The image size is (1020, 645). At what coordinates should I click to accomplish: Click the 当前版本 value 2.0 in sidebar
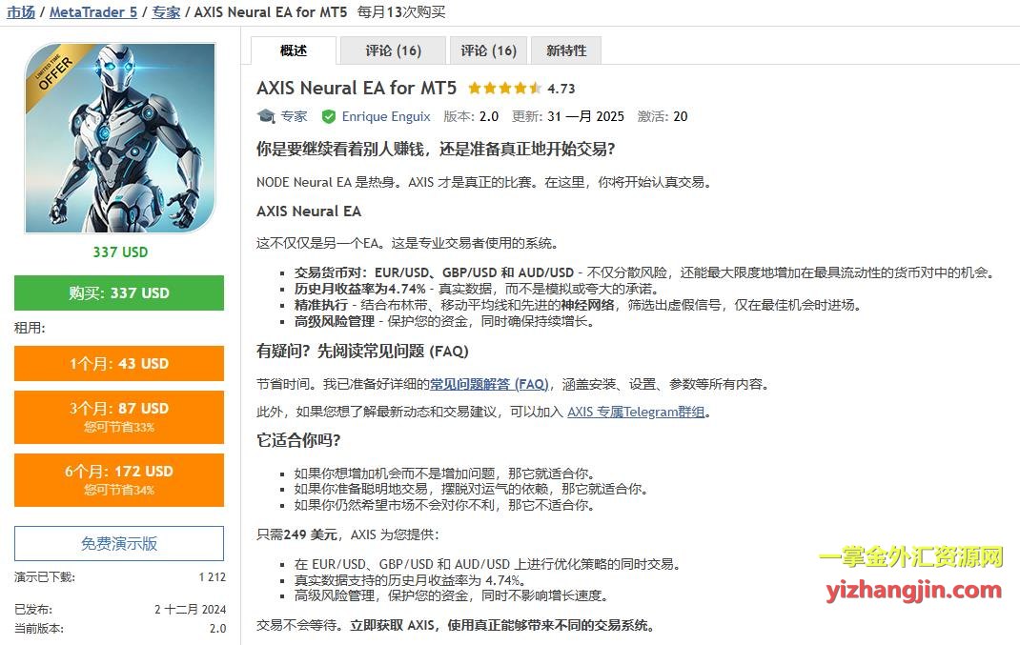[218, 629]
